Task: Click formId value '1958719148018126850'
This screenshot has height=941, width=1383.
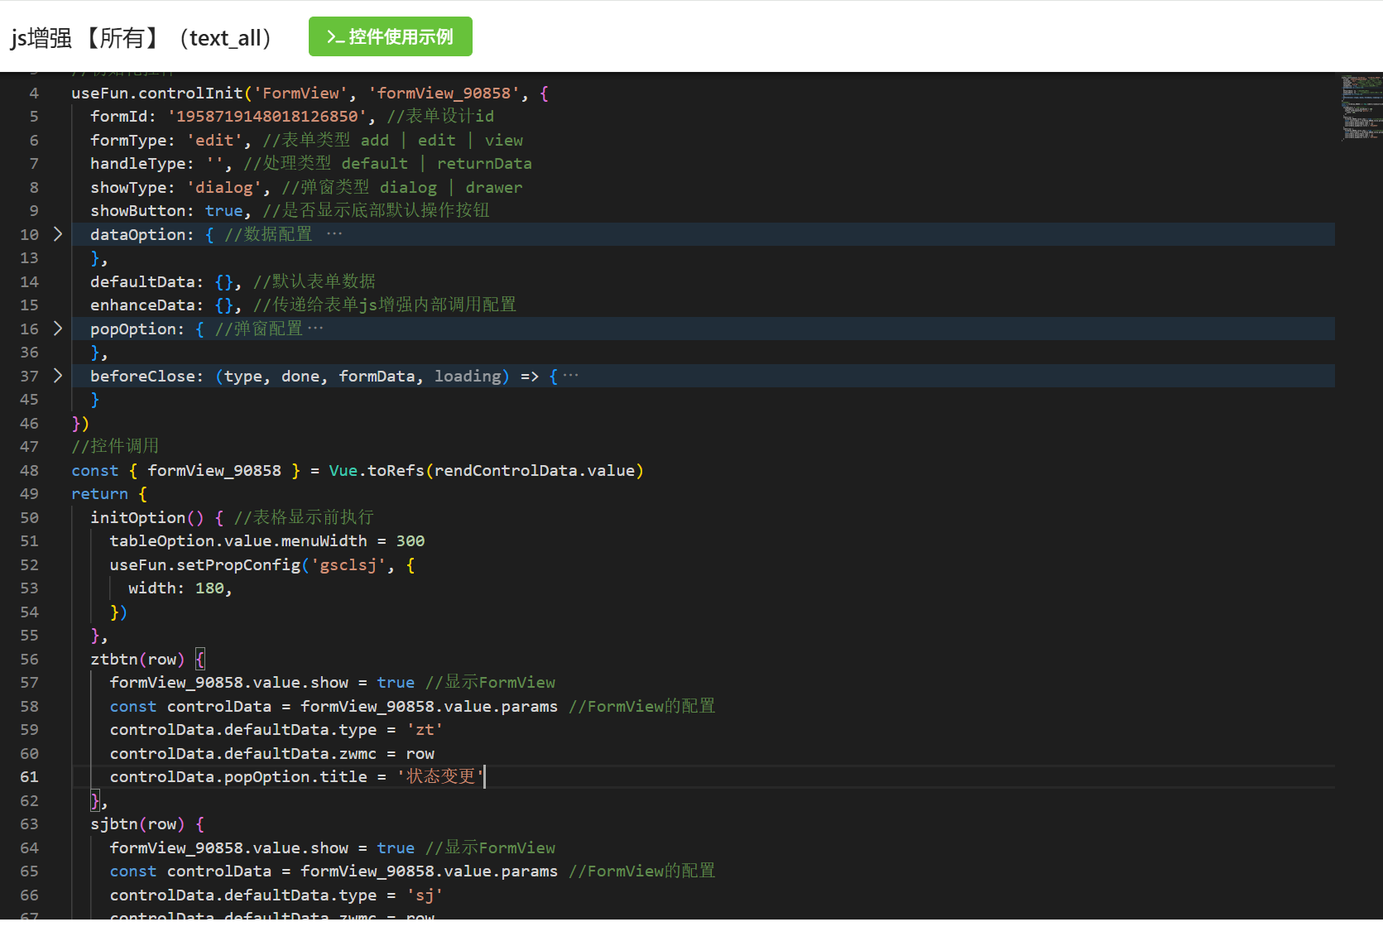Action: pos(267,117)
